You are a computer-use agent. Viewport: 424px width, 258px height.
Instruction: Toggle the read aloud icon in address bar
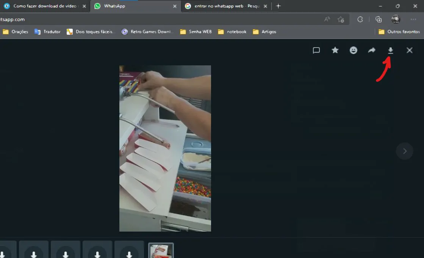327,19
